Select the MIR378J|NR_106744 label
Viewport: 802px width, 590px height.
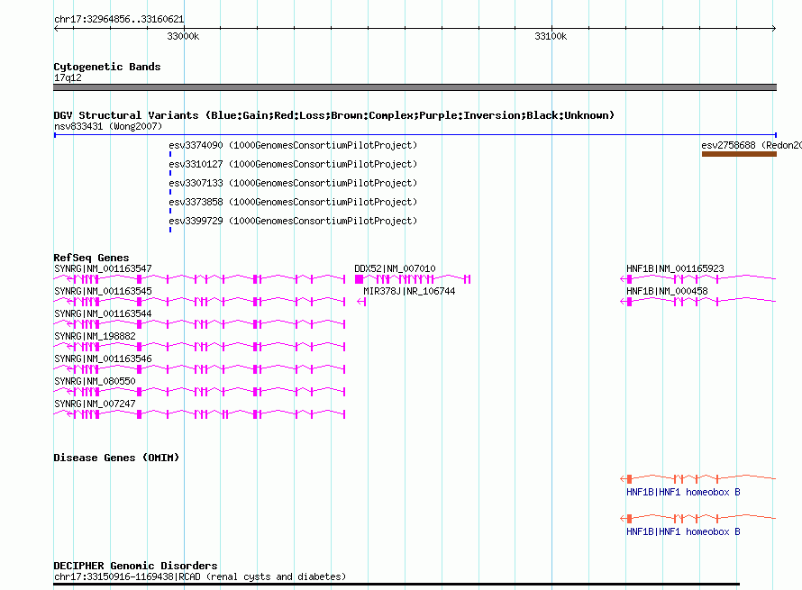[409, 291]
